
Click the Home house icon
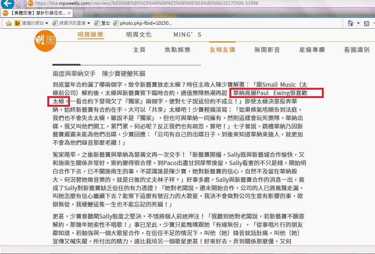(x=351, y=23)
